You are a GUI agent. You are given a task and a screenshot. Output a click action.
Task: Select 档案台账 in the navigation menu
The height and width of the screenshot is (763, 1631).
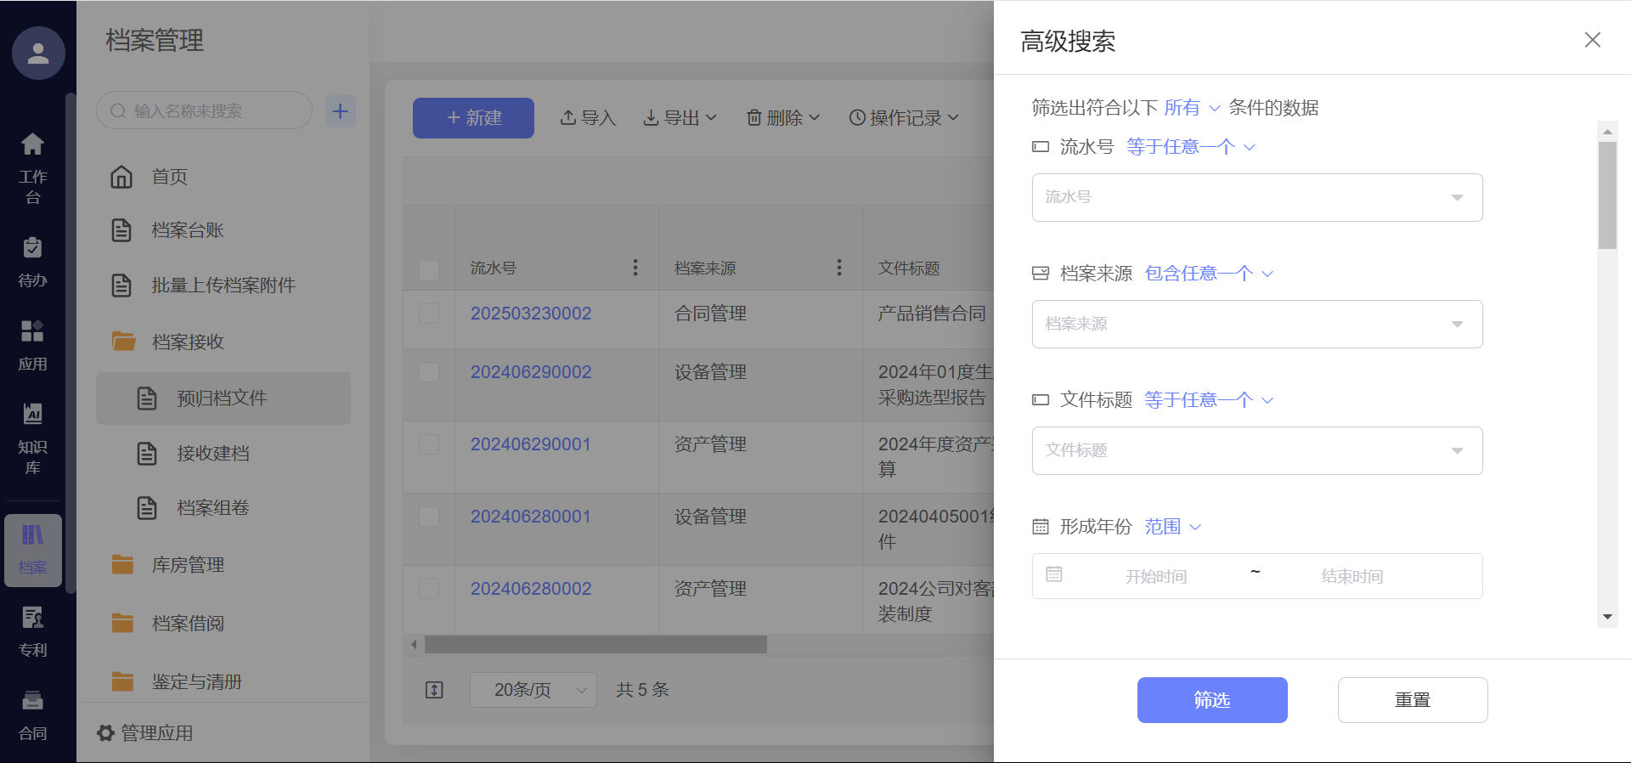point(188,230)
